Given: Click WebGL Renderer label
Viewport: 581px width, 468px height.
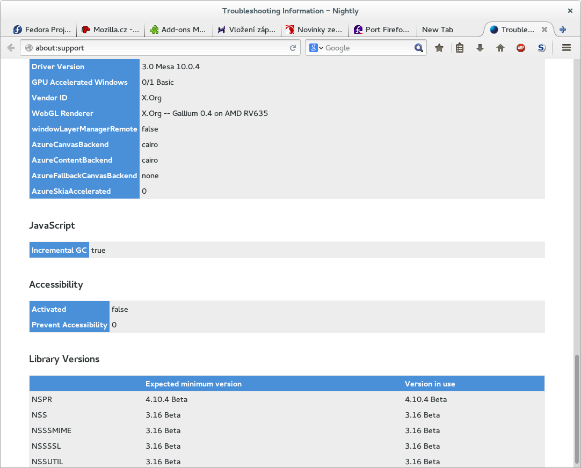Looking at the screenshot, I should tap(62, 113).
